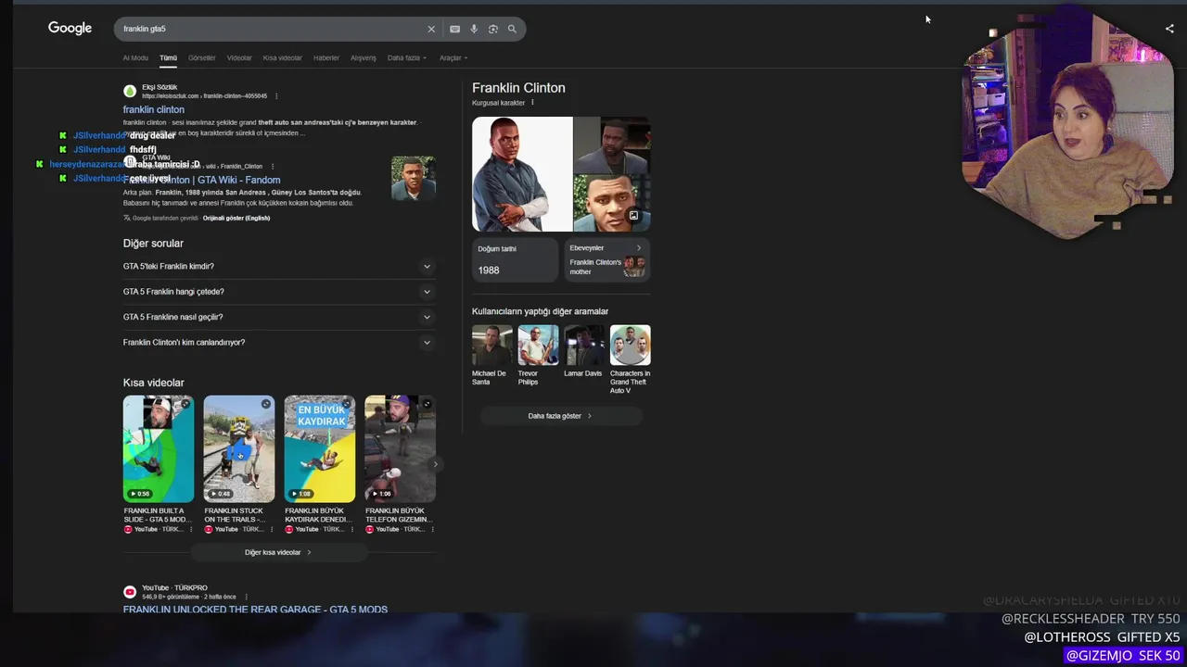Play FRANKLIN BUILT A SLIDE short video
The image size is (1187, 667).
click(159, 448)
